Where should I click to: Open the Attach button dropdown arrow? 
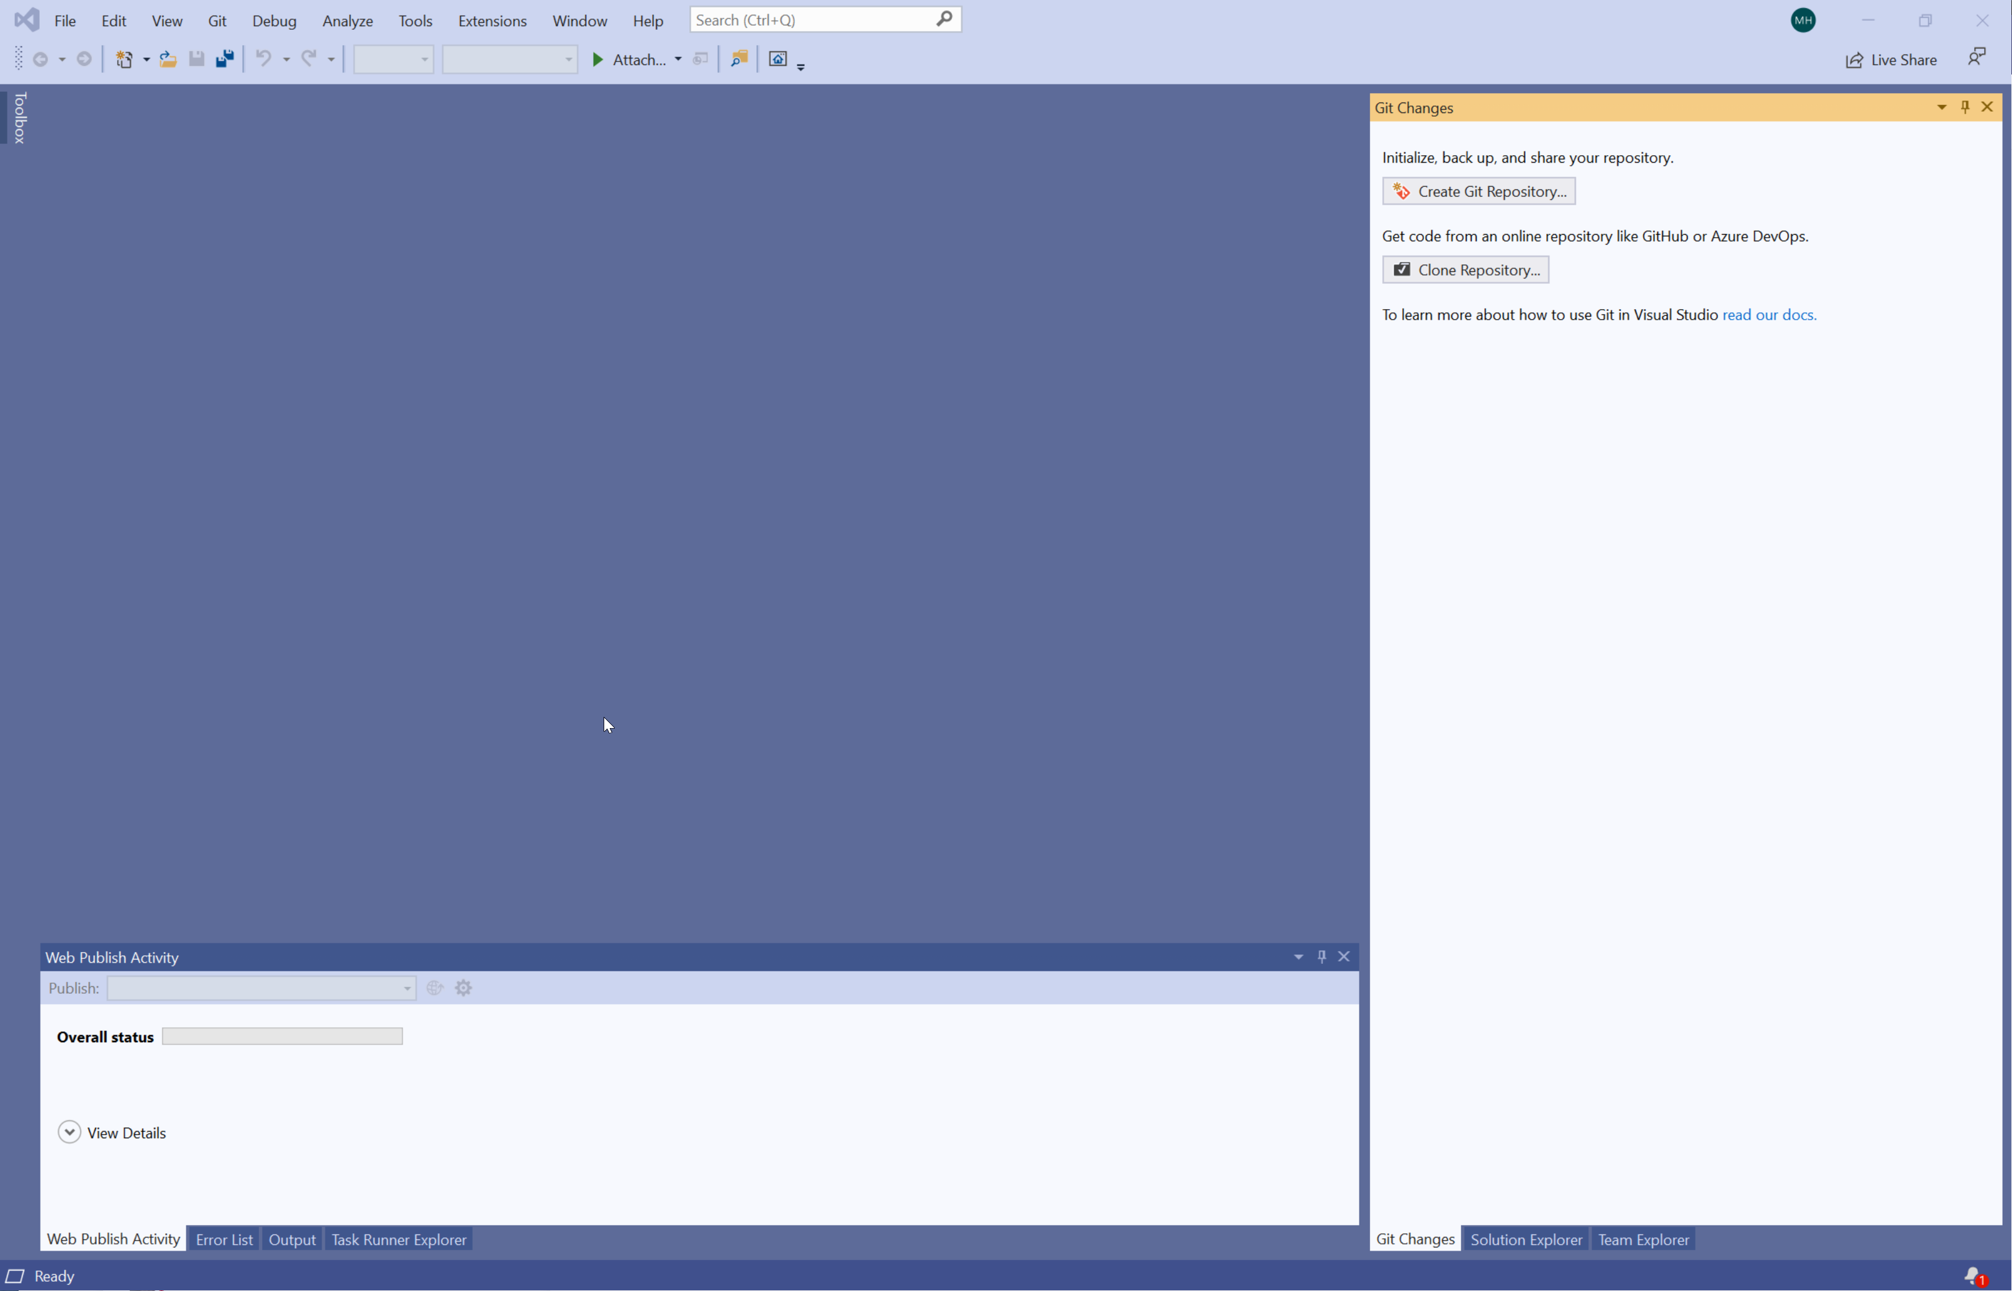click(677, 60)
